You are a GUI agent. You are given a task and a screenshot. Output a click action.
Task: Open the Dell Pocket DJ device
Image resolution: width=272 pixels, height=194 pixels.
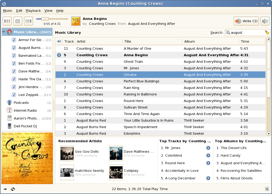point(25,126)
